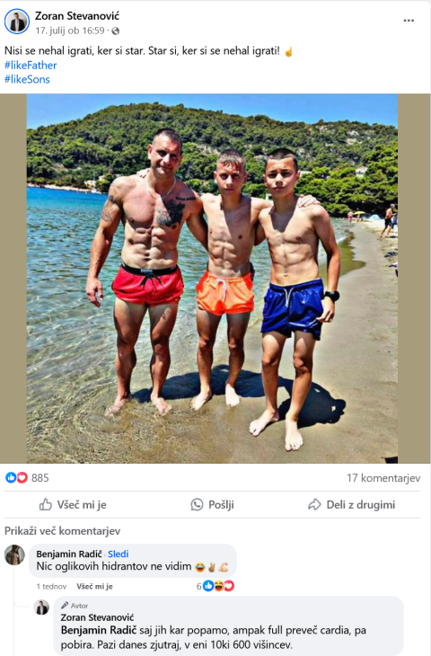Click Benjamin Radič's comment avatar
This screenshot has height=656, width=431.
coord(14,554)
